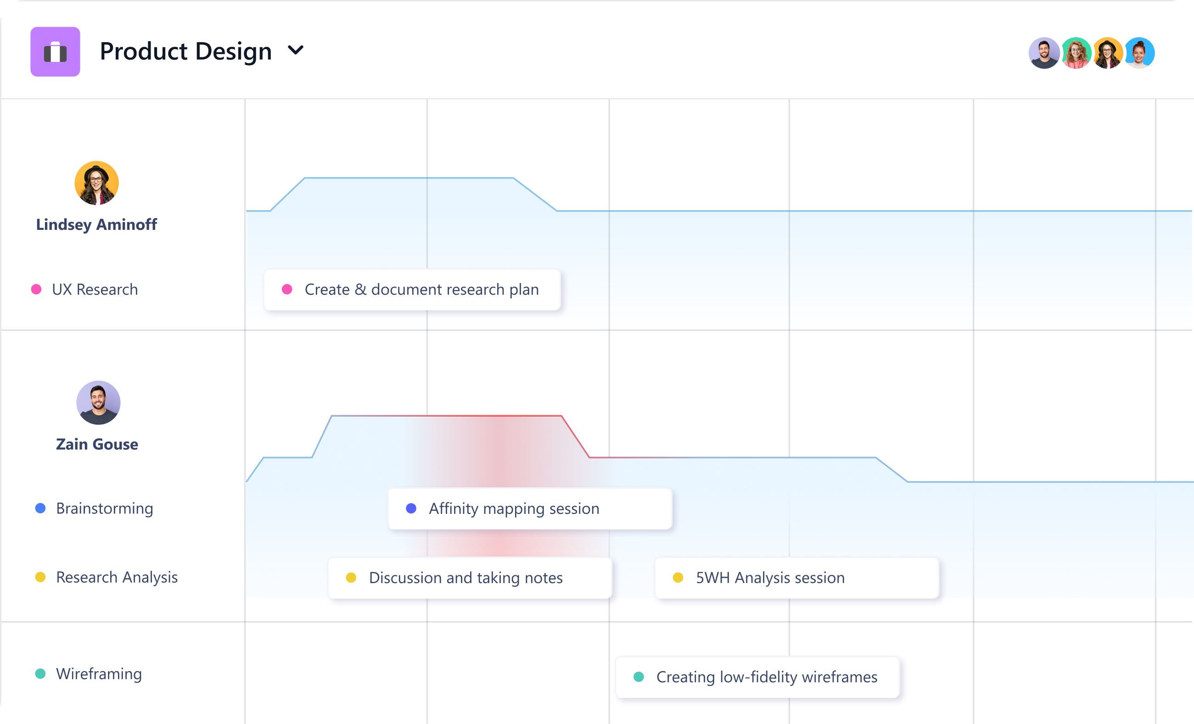Viewport: 1194px width, 724px height.
Task: Open Creating low-fidelity wireframes task card
Action: coord(757,677)
